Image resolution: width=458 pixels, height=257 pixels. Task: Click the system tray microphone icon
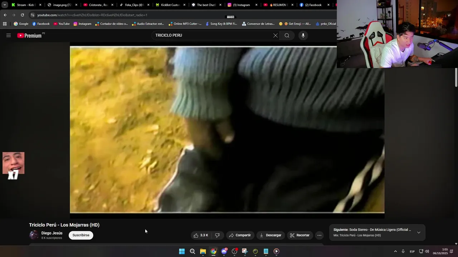tap(403, 251)
